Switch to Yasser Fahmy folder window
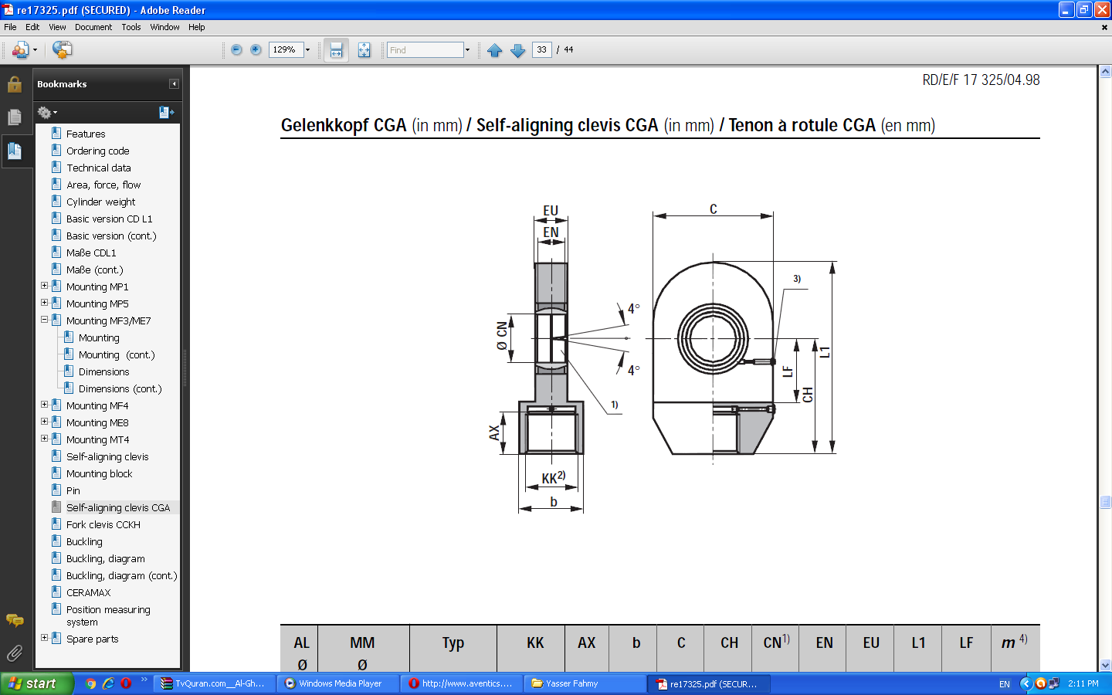1112x695 pixels. [x=585, y=684]
